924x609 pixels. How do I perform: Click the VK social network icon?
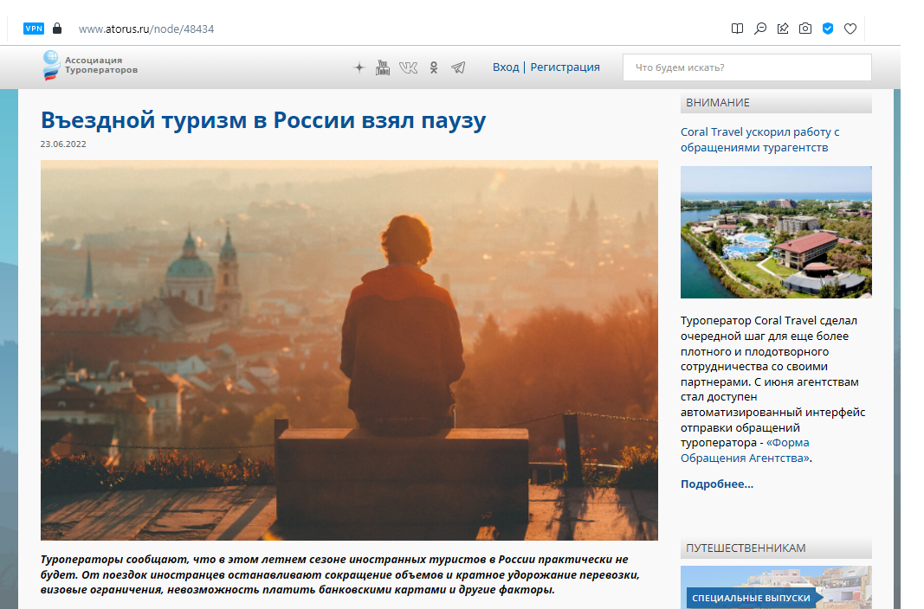[x=408, y=67]
